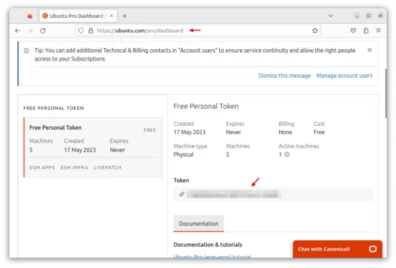396x268 pixels.
Task: Minimize the Firefox window
Action: [356, 16]
